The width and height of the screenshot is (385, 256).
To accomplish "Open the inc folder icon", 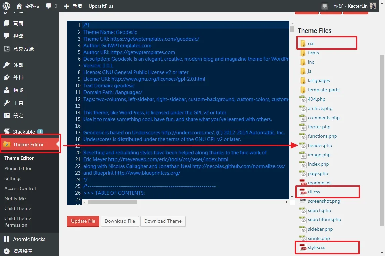I will pos(303,62).
